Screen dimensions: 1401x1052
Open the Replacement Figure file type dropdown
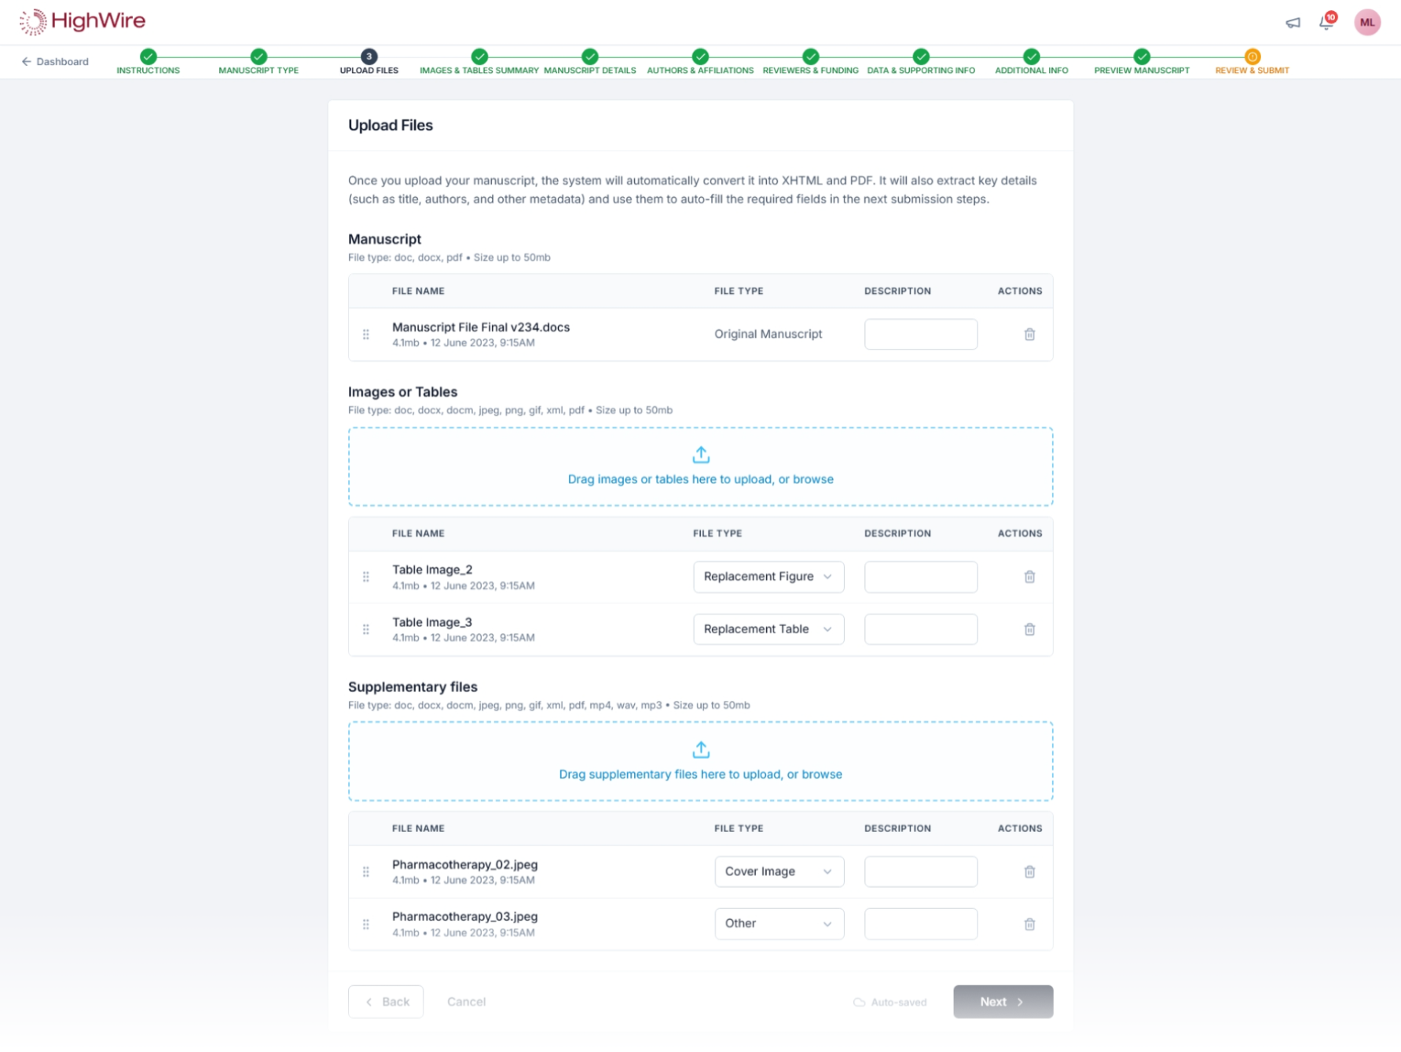(768, 577)
